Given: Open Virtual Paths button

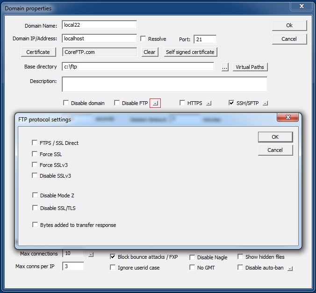Looking at the screenshot, I should pyautogui.click(x=250, y=67).
